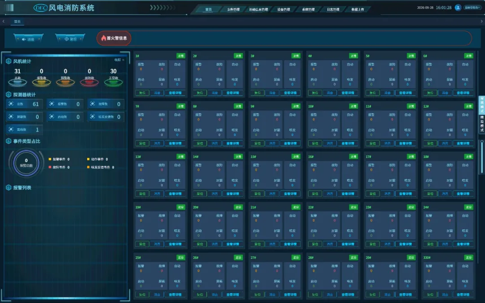Select the 风机统计 正常数 green platform icon
This screenshot has width=485, height=303.
tap(114, 82)
